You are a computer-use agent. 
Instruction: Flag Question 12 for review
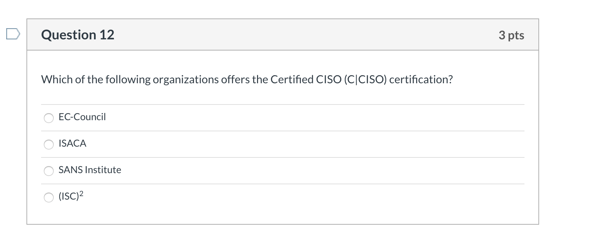13,34
